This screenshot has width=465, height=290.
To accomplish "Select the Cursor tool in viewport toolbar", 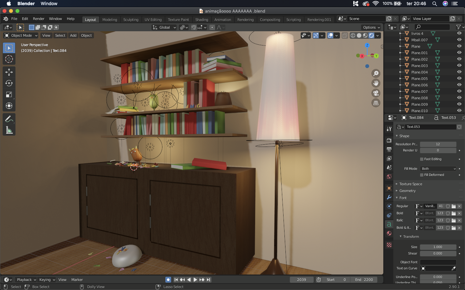I will [9, 59].
